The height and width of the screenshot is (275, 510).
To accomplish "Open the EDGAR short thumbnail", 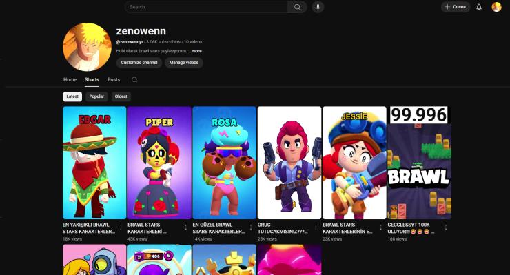I will point(94,163).
